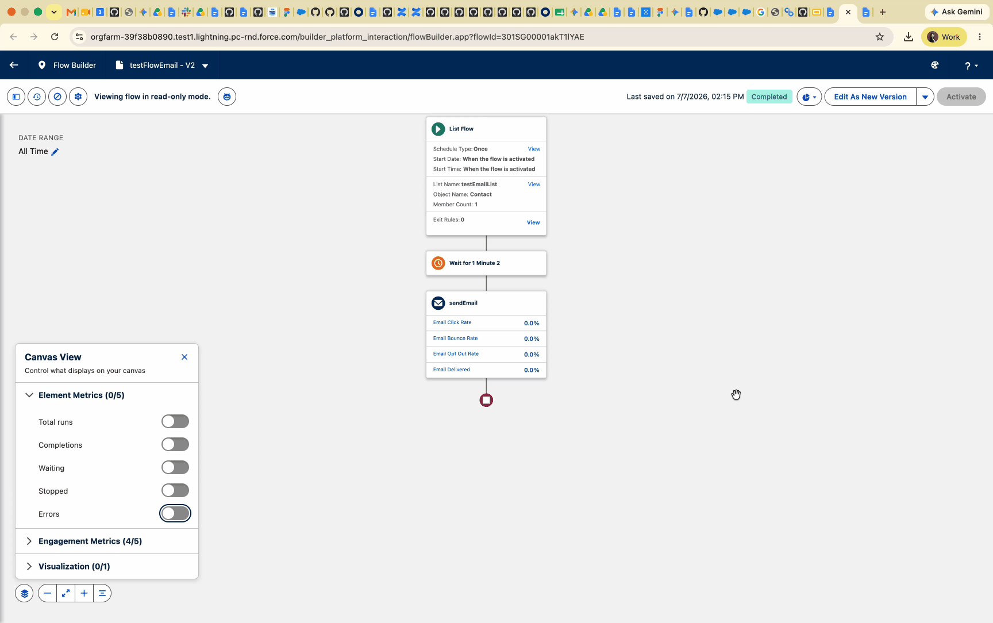Click the auto-layout alignment icon
Image resolution: width=993 pixels, height=623 pixels.
pyautogui.click(x=102, y=593)
